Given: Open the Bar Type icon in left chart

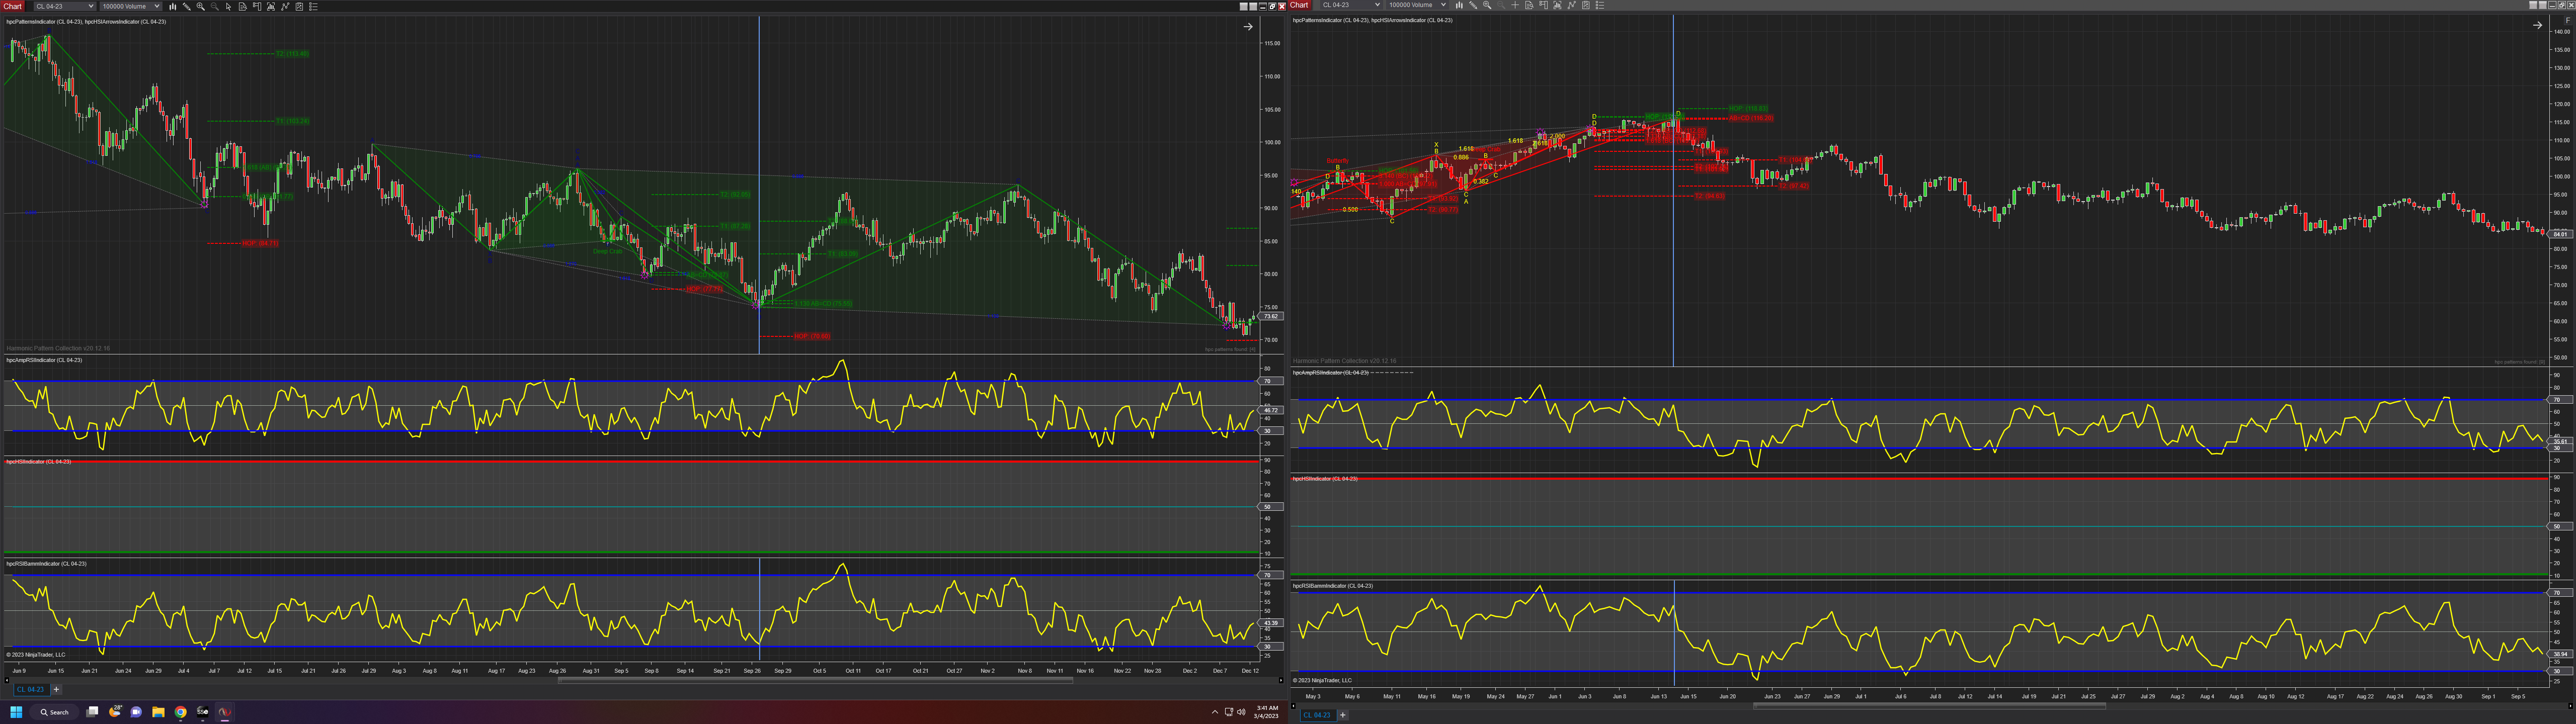Looking at the screenshot, I should (x=173, y=6).
